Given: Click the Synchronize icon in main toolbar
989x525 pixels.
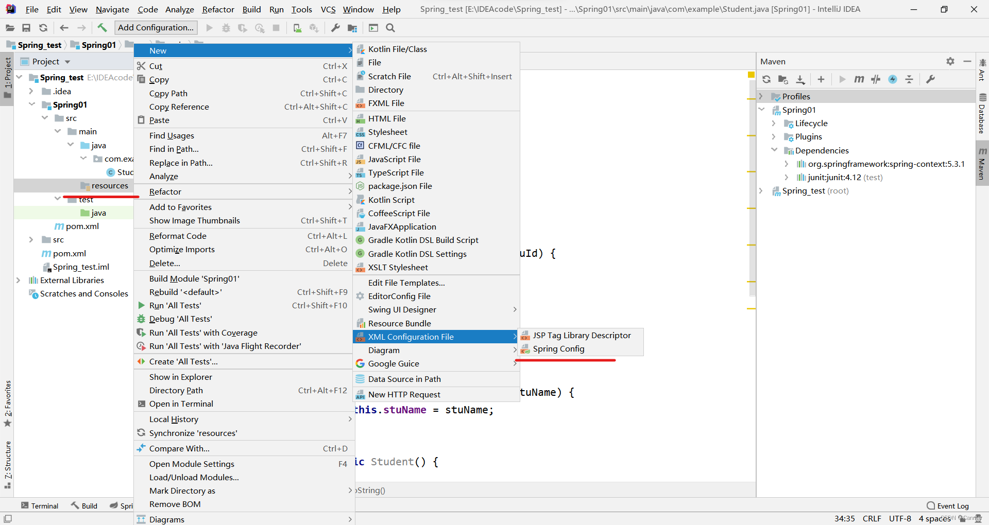Looking at the screenshot, I should pos(43,28).
